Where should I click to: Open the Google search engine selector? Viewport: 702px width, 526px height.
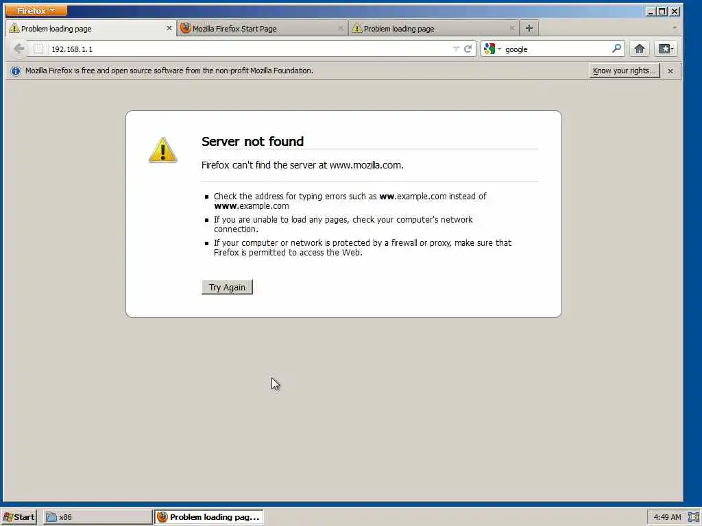pos(492,49)
